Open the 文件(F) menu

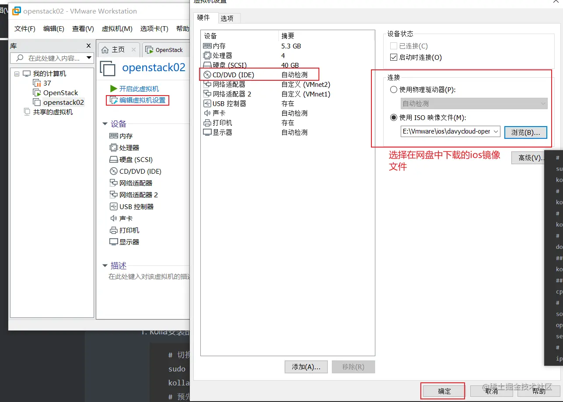[24, 28]
